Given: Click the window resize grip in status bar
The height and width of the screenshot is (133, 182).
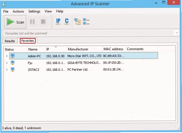Looking at the screenshot, I should pyautogui.click(x=178, y=129).
